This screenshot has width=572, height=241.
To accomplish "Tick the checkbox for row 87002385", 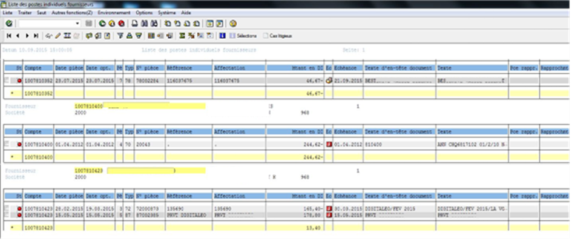I will (x=6, y=214).
